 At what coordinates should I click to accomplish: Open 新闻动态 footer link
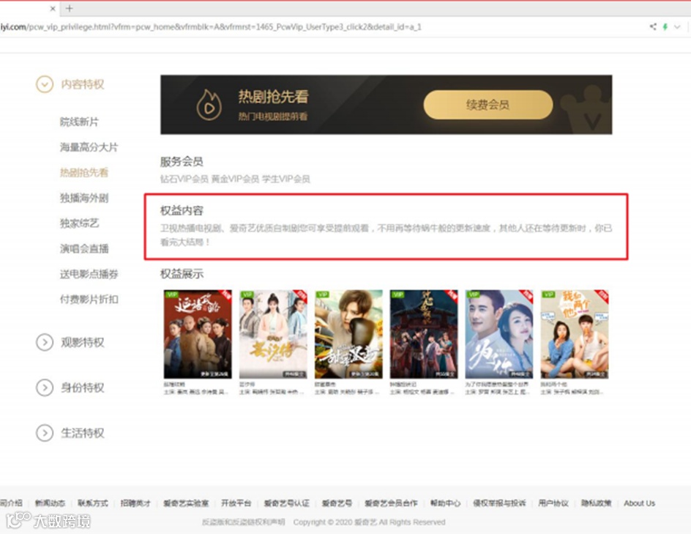pos(50,503)
